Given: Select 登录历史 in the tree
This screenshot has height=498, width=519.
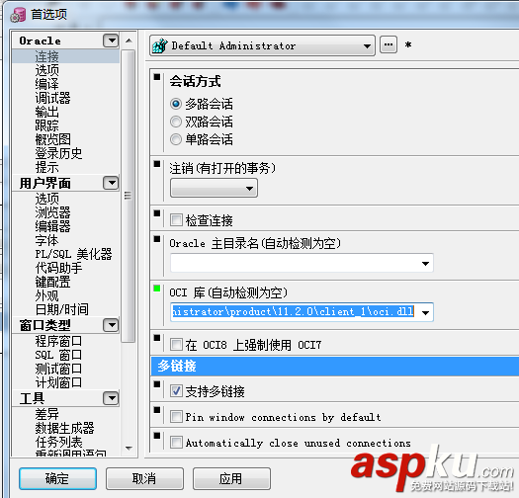Looking at the screenshot, I should 58,153.
